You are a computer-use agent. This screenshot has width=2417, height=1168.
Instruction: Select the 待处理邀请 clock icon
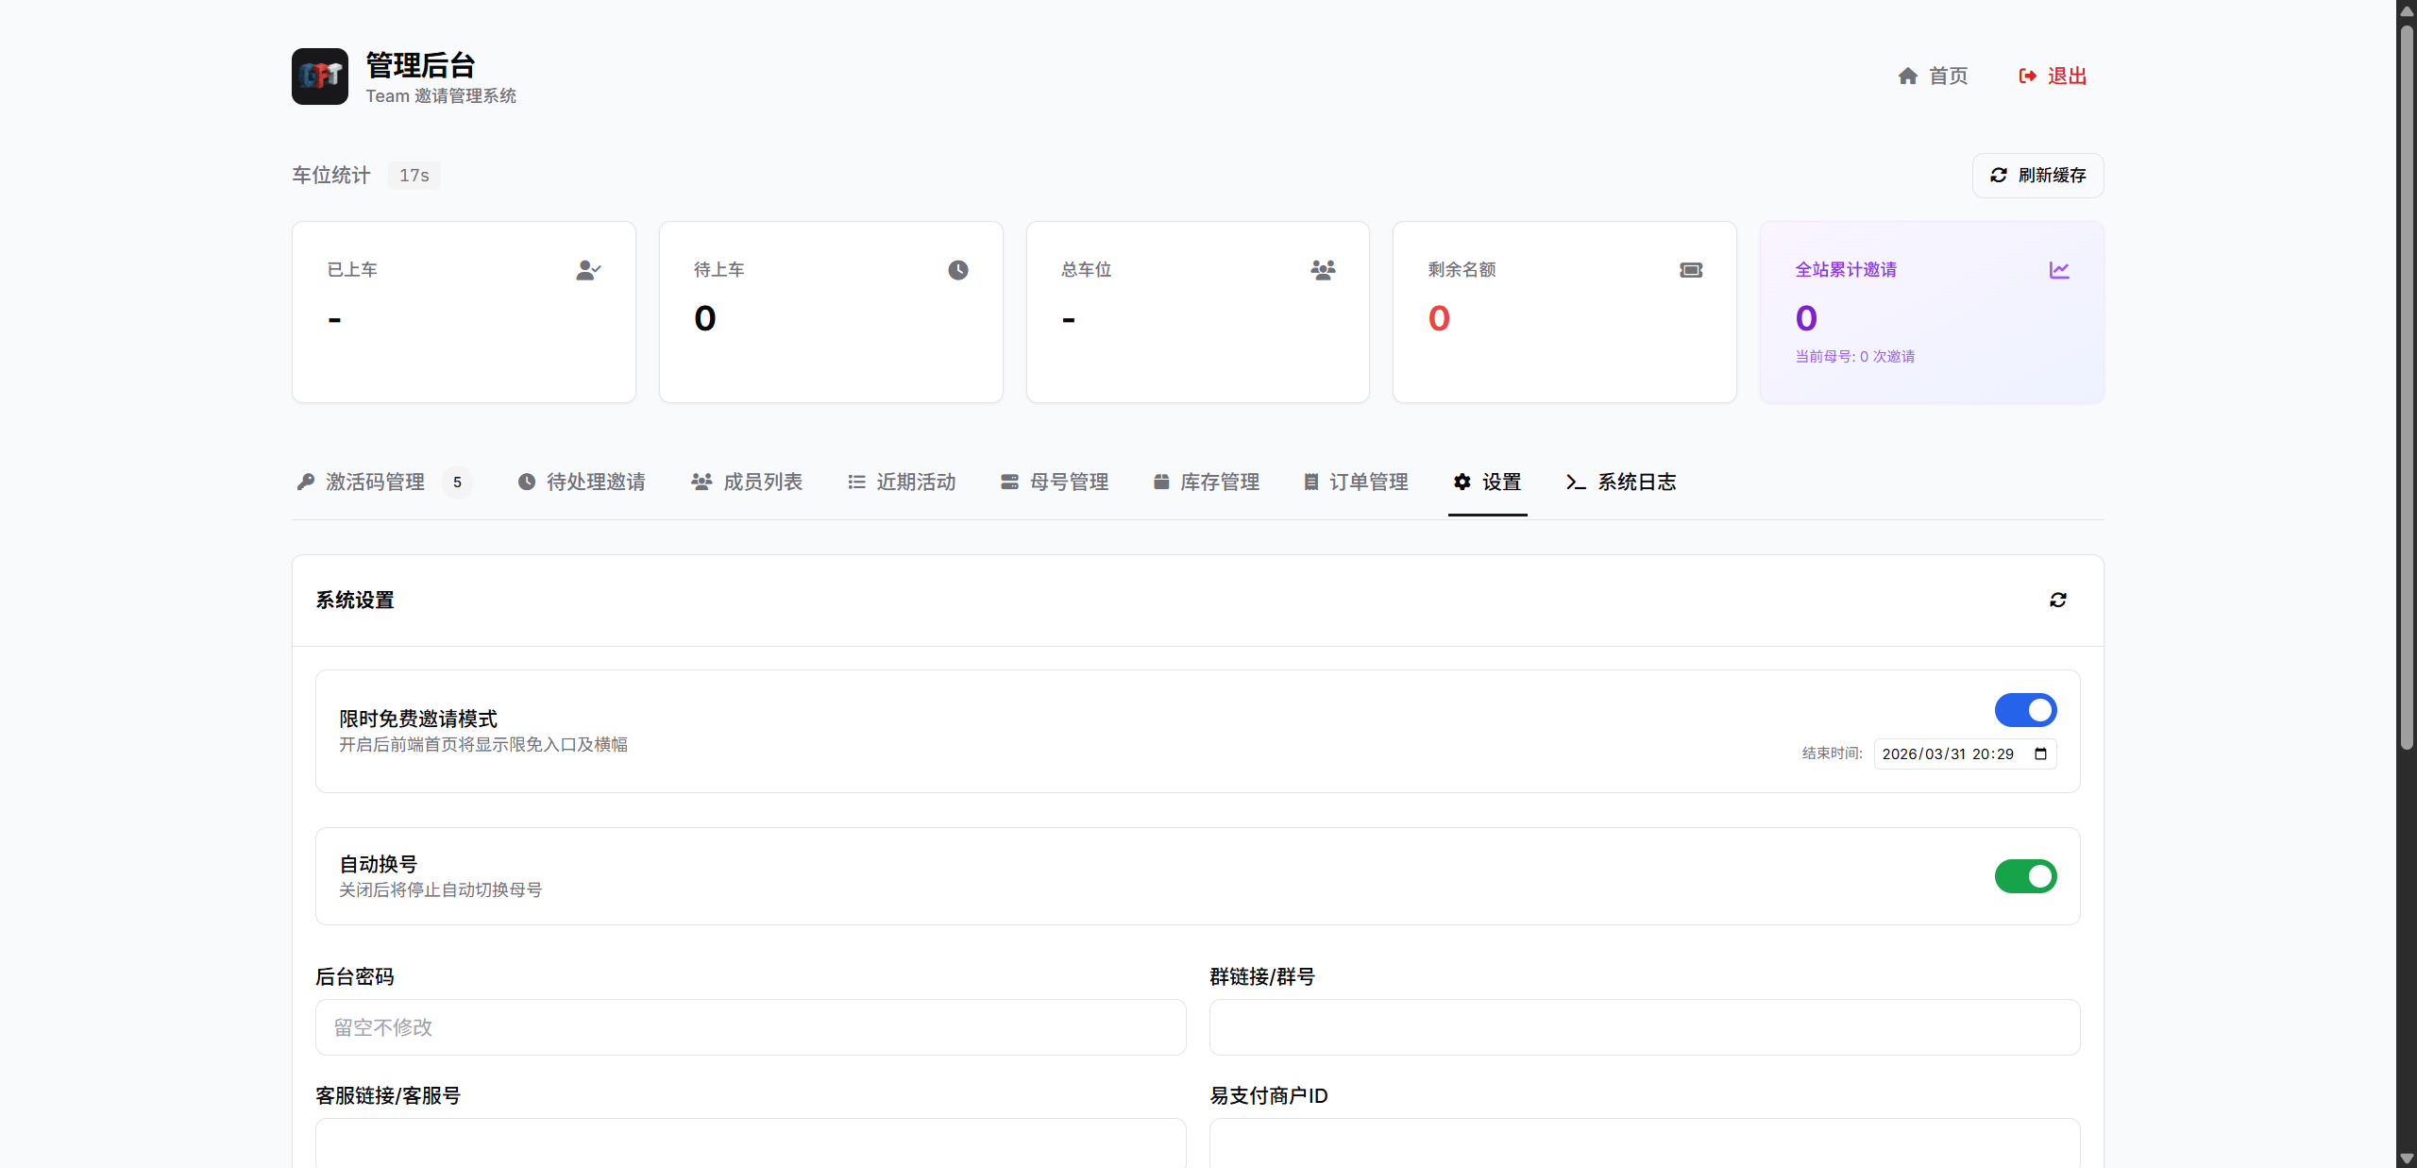[x=526, y=482]
